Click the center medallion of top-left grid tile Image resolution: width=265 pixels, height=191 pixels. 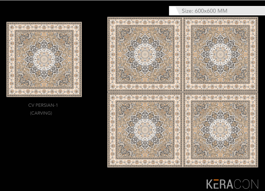pyautogui.click(x=145, y=54)
